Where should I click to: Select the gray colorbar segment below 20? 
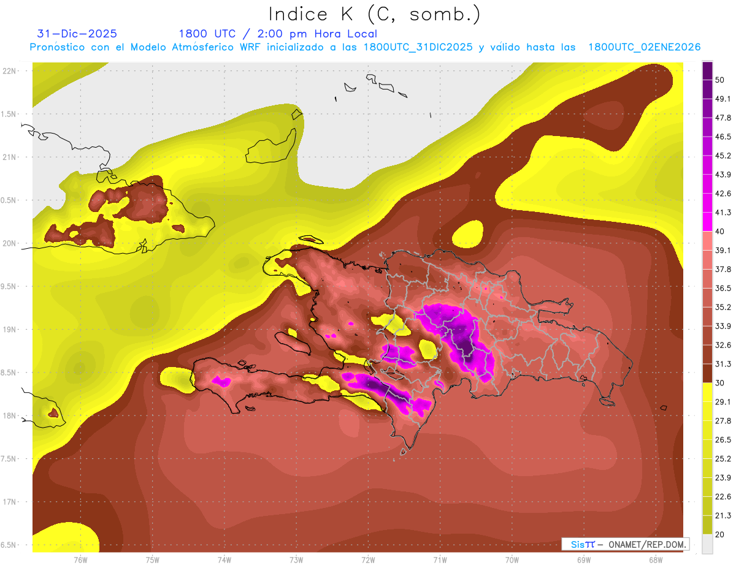pos(707,545)
